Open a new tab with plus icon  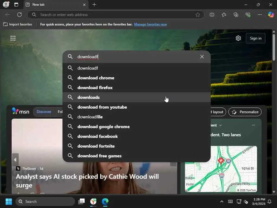coord(94,5)
